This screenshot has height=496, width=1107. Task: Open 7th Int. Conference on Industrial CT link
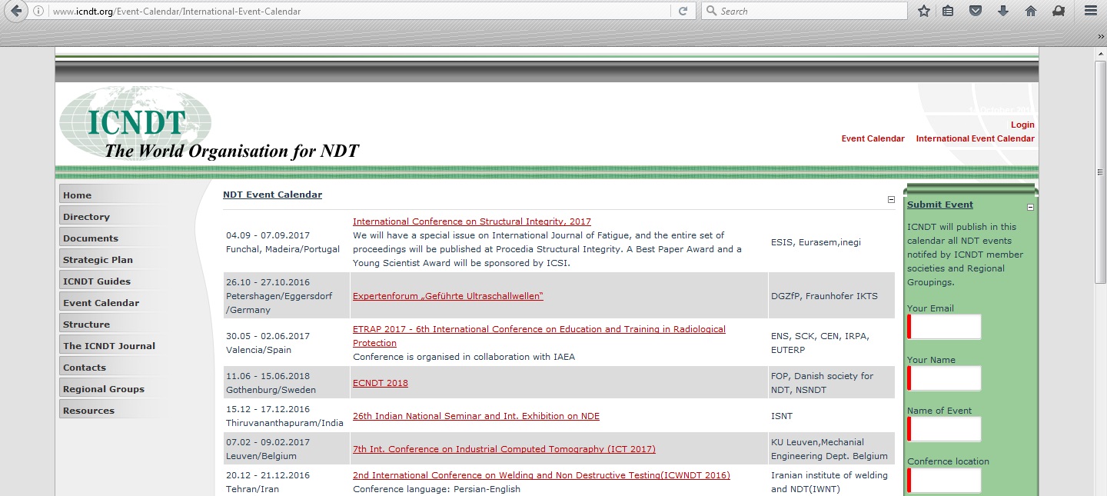click(x=504, y=449)
